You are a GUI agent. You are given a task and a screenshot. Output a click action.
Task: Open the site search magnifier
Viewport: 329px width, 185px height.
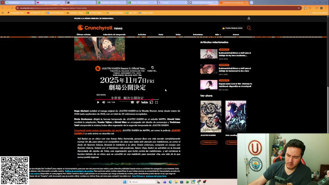249,28
